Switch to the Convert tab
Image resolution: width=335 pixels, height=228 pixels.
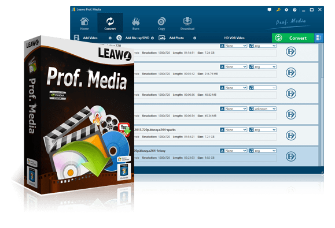pos(110,24)
